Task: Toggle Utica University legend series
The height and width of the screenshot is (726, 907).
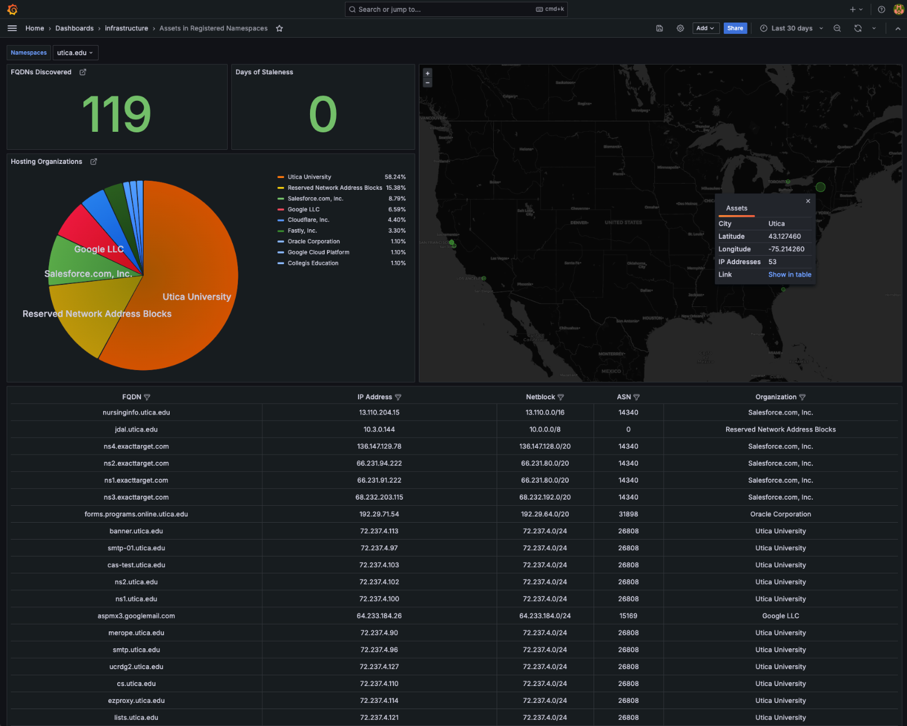Action: (309, 177)
